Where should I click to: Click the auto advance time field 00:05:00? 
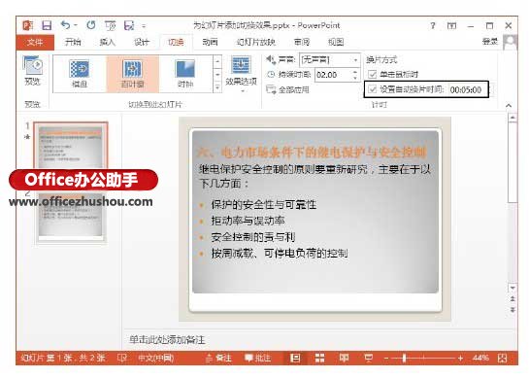(x=466, y=89)
